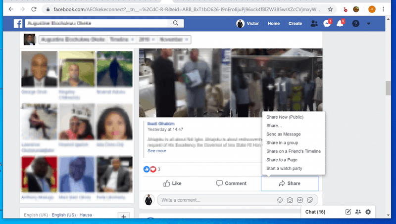This screenshot has height=224, width=396.
Task: Click the plus button for more languages
Action: [x=124, y=216]
